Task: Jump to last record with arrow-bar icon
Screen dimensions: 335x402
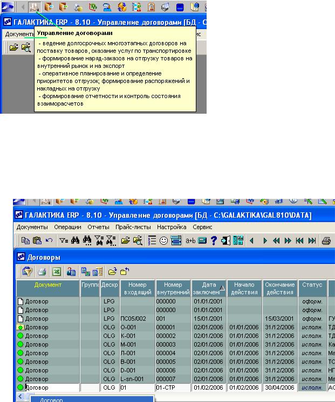Action: click(312, 240)
